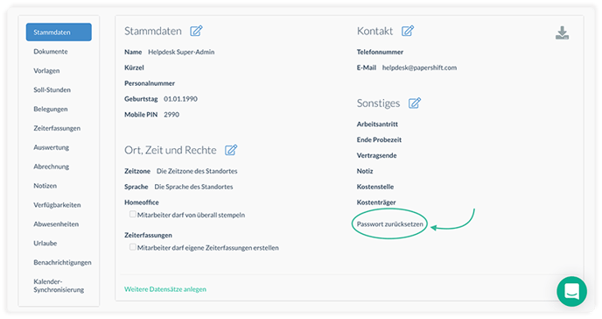The height and width of the screenshot is (319, 602).
Task: Click the Notiz label under Sonstiges
Action: pyautogui.click(x=365, y=171)
